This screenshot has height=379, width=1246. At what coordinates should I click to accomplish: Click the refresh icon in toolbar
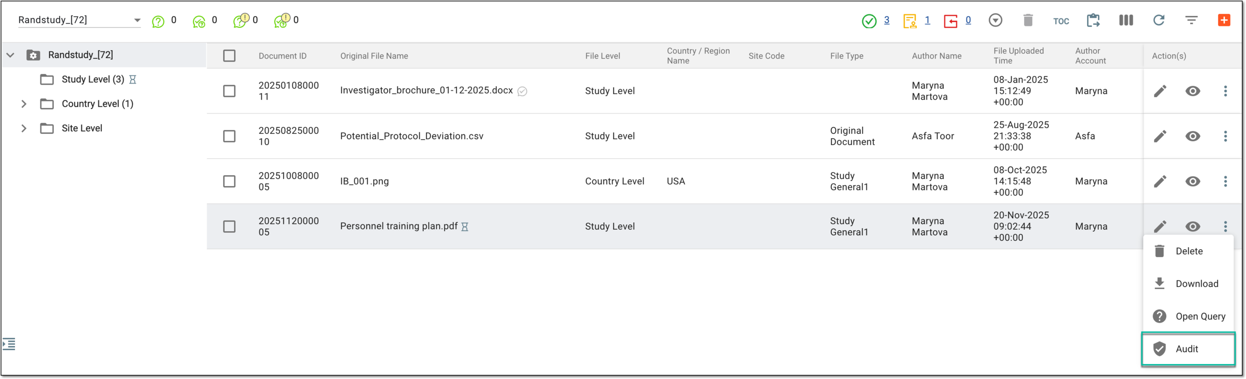pos(1159,20)
